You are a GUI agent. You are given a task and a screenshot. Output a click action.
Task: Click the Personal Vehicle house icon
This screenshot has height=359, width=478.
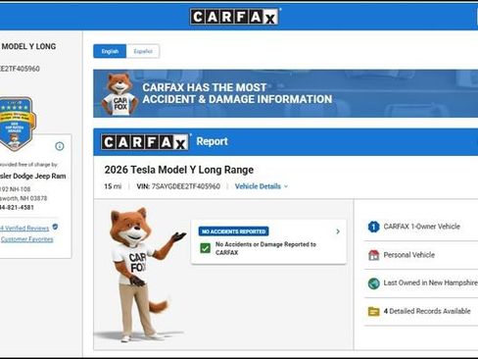coord(373,255)
